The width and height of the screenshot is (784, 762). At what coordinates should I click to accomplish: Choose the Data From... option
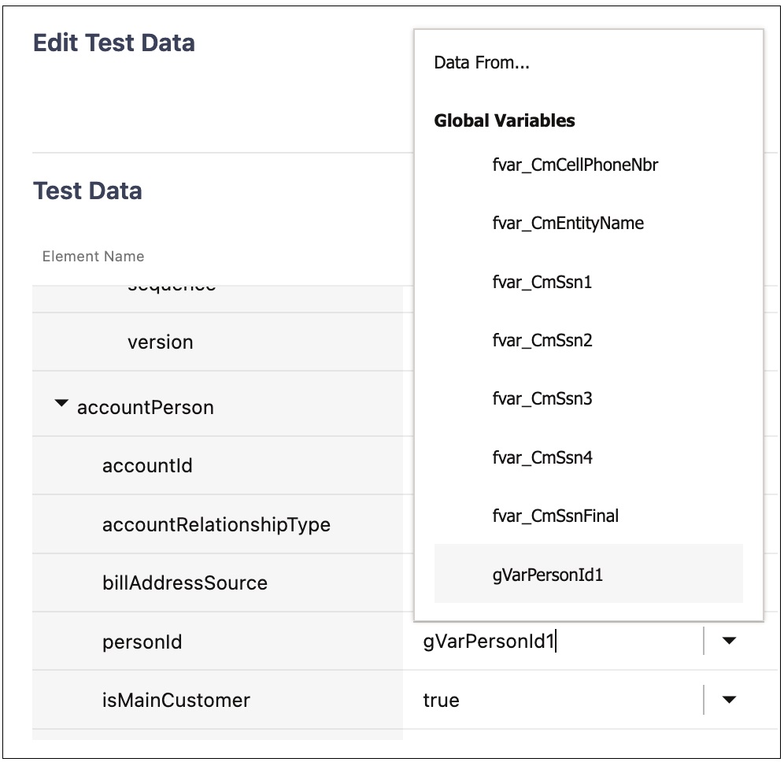pyautogui.click(x=482, y=63)
